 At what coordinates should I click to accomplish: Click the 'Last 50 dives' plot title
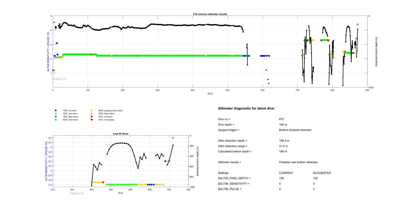click(x=120, y=134)
